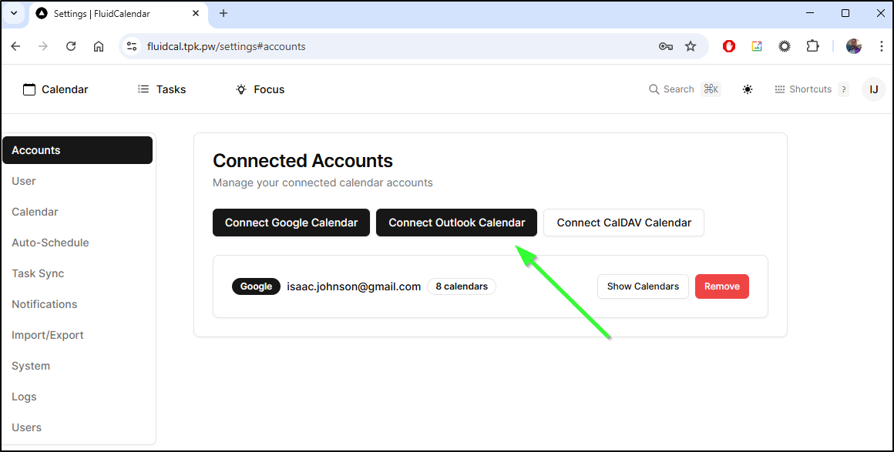Open the Search command bar
Screen dimensions: 894x452
pos(684,89)
